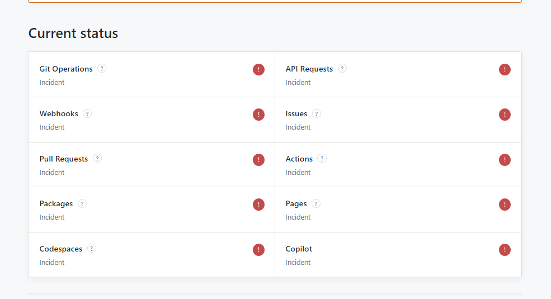Click the Copilot component name
The height and width of the screenshot is (299, 551).
point(299,249)
